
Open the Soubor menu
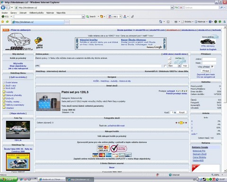5,13
